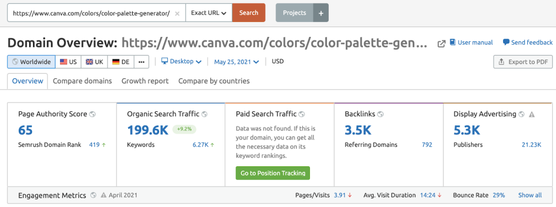Click the +9.2% growth badge
The width and height of the screenshot is (556, 207).
tap(184, 129)
